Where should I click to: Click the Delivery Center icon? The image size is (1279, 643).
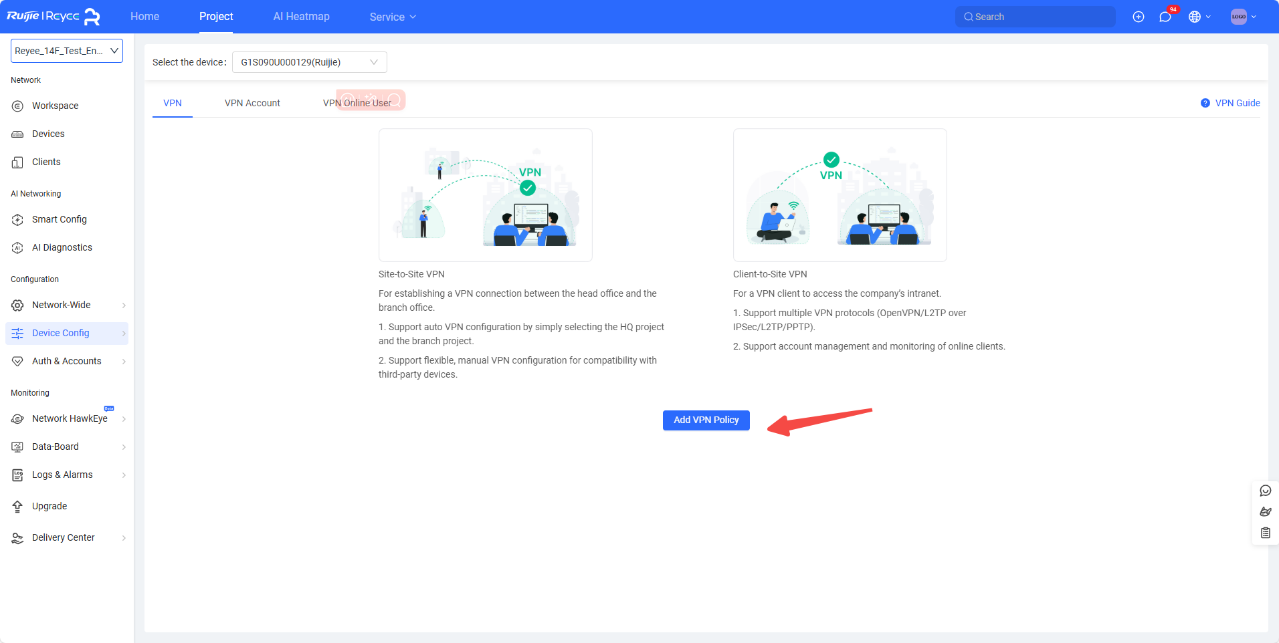click(x=18, y=537)
